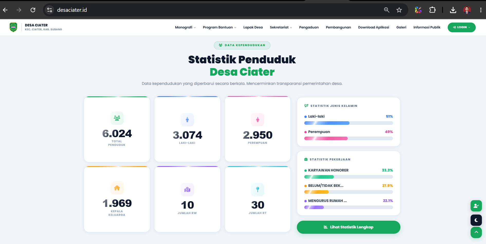Open the site information icon in the address bar
486x244 pixels.
coord(50,10)
